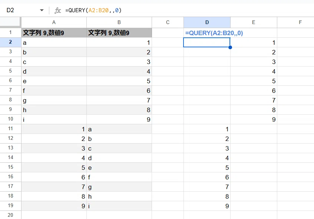Viewport: 314px width, 219px height.
Task: Select column C header
Action: (x=168, y=22)
